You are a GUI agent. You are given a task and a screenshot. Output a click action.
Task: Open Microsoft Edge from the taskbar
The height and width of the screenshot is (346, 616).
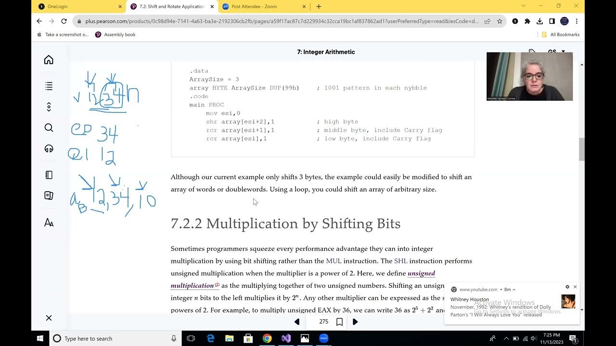(211, 338)
